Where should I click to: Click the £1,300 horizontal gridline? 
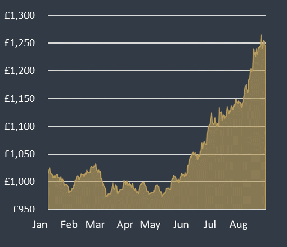157,15
